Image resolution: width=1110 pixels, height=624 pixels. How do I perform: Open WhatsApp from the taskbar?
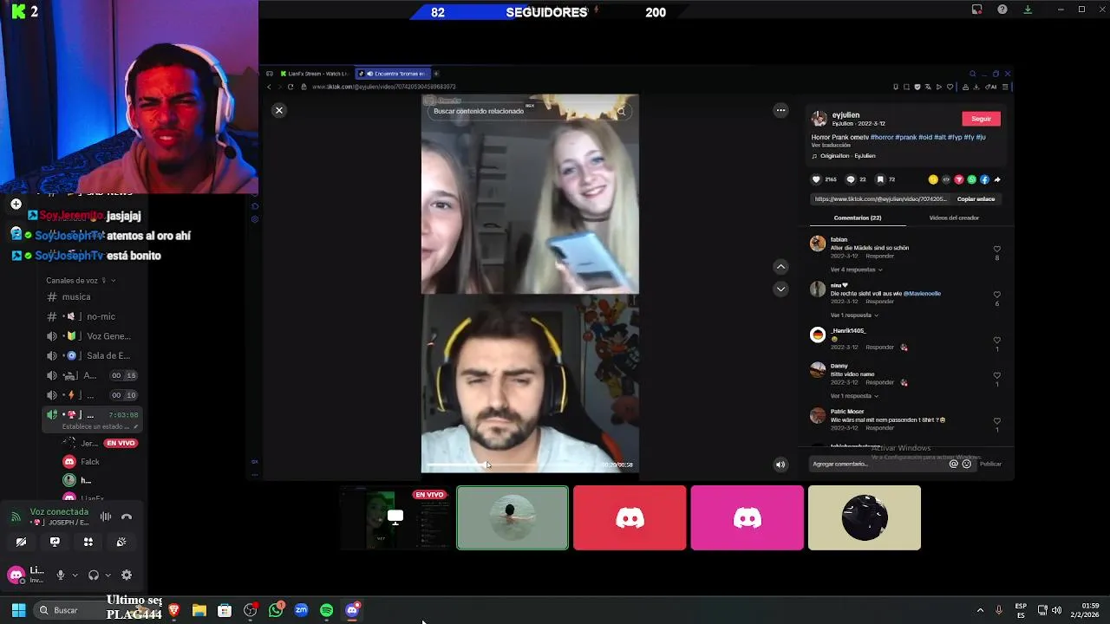276,610
